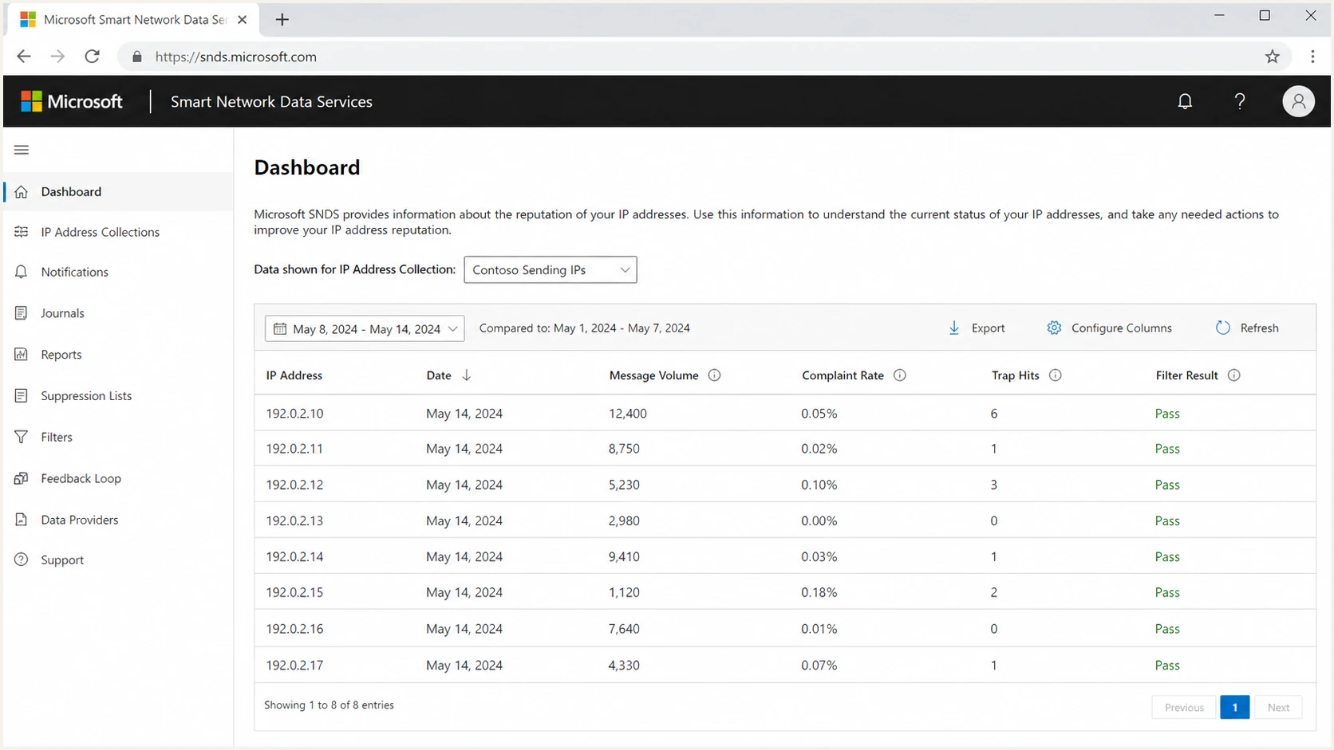Click the Filter Result info icon
Viewport: 1334px width, 750px height.
pos(1234,375)
